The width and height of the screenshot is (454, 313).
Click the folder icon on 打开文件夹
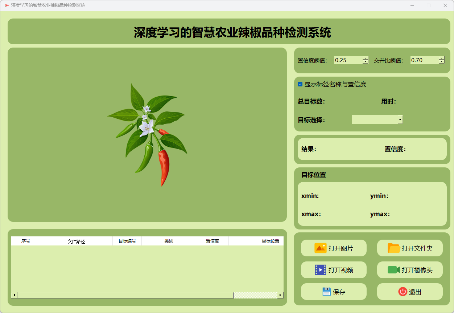tap(394, 248)
